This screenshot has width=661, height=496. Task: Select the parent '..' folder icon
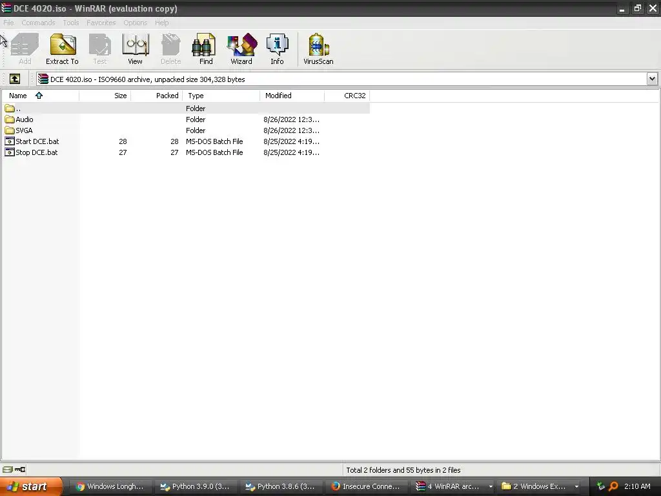point(10,108)
